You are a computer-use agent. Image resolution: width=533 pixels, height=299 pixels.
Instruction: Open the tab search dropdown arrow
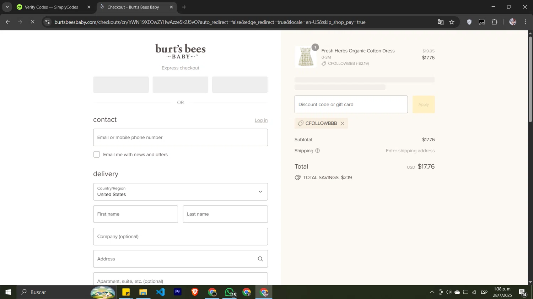click(7, 7)
